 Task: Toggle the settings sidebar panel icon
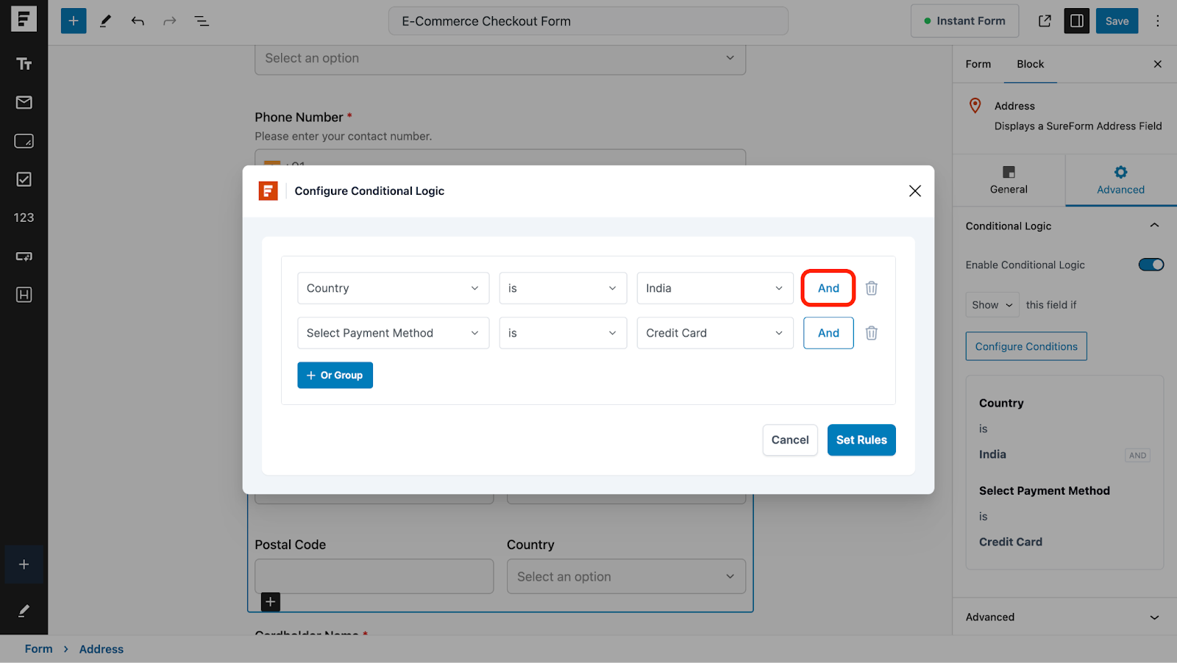click(1077, 21)
